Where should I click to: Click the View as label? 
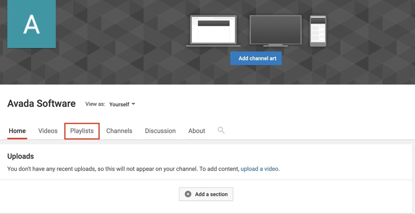(x=95, y=104)
